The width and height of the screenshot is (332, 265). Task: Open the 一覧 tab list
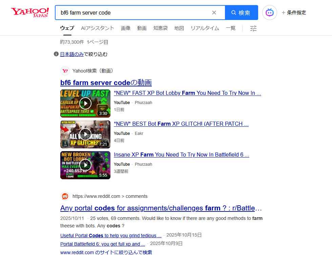click(x=231, y=28)
